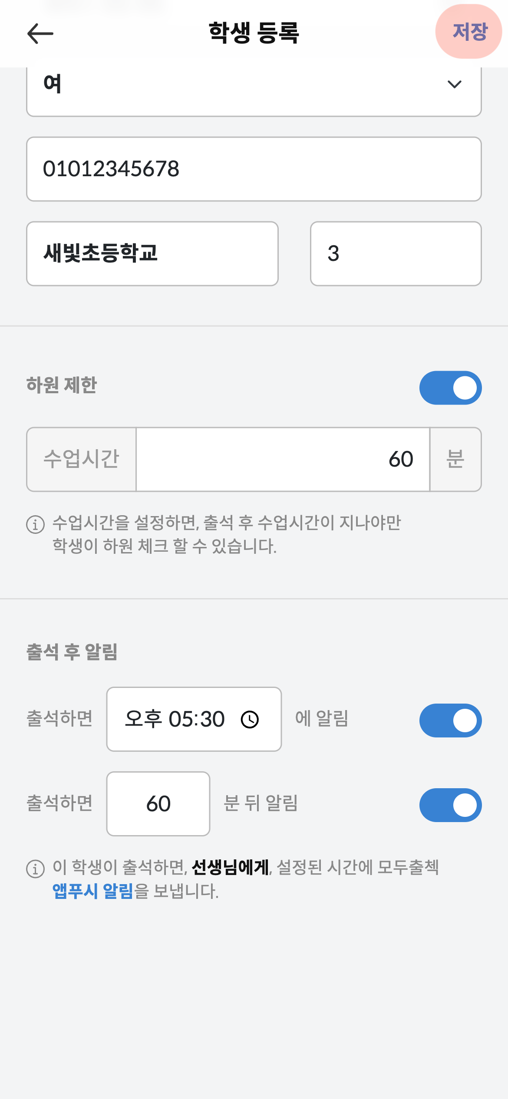Tap the back arrow icon
This screenshot has height=1099, width=508.
(40, 33)
